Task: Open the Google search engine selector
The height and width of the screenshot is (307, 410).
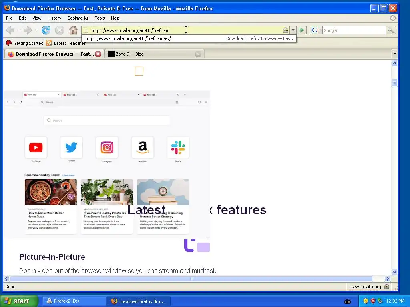Action: pyautogui.click(x=316, y=30)
